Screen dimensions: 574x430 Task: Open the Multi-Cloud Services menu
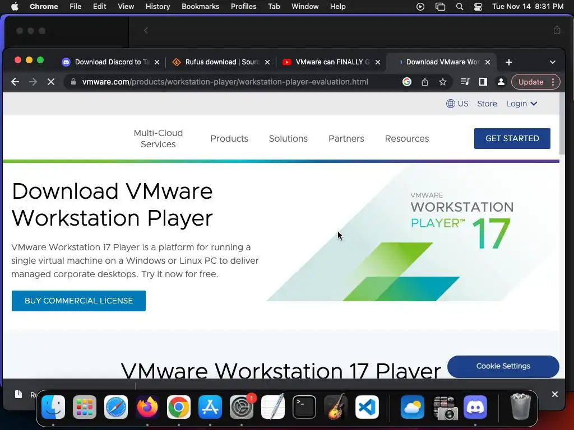click(158, 139)
